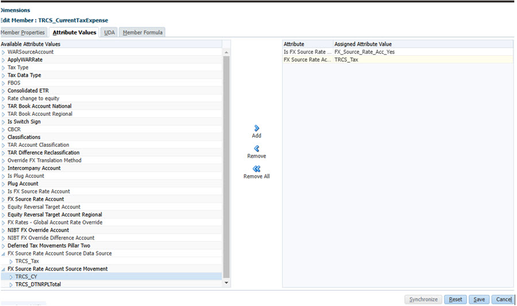Image resolution: width=517 pixels, height=306 pixels.
Task: Open the Member Formula tab
Action: click(x=142, y=32)
